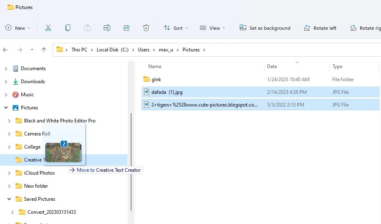Select the Saved Pictures folder
381x224 pixels.
tap(39, 199)
